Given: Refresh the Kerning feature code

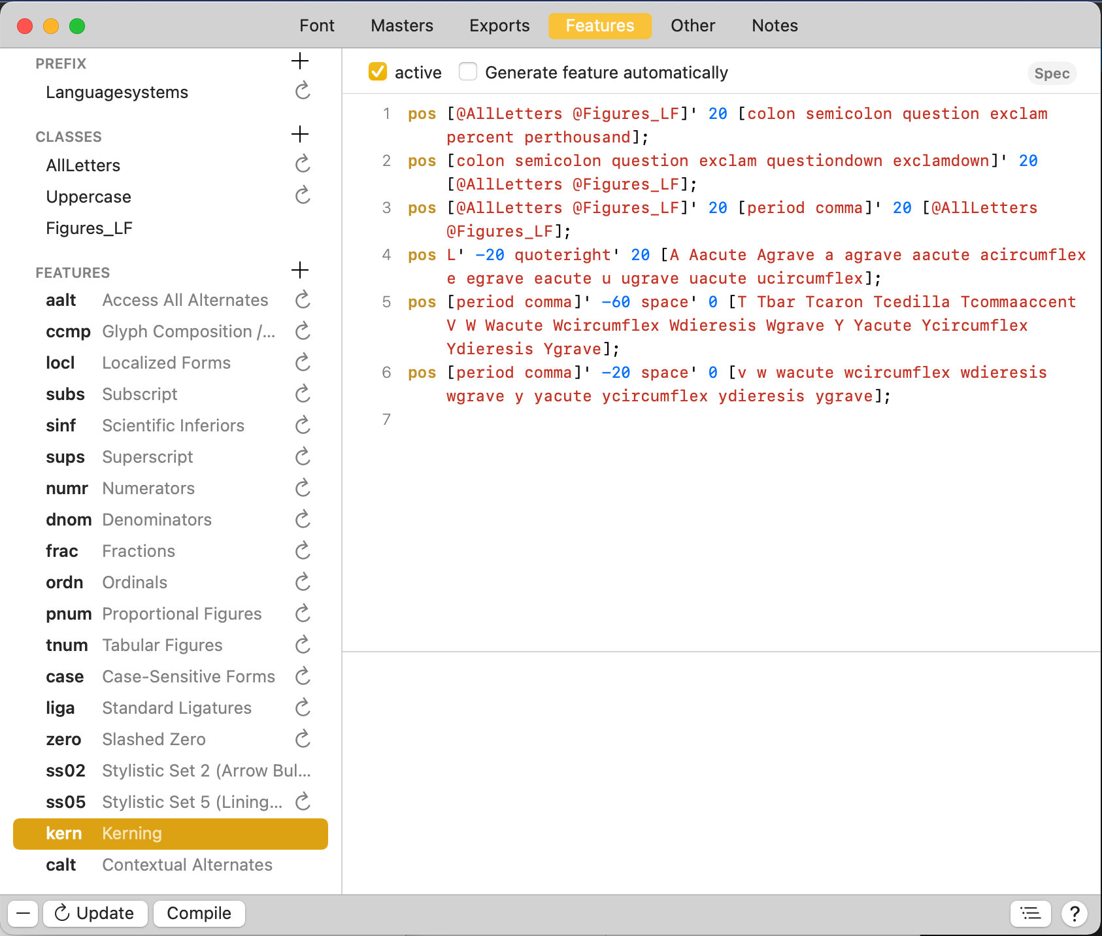Looking at the screenshot, I should pos(302,833).
